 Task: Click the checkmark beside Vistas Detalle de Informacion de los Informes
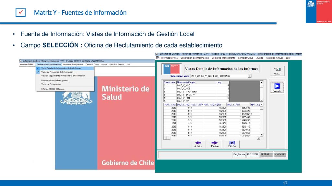(38, 68)
